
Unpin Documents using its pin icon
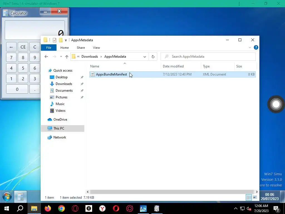(x=82, y=91)
